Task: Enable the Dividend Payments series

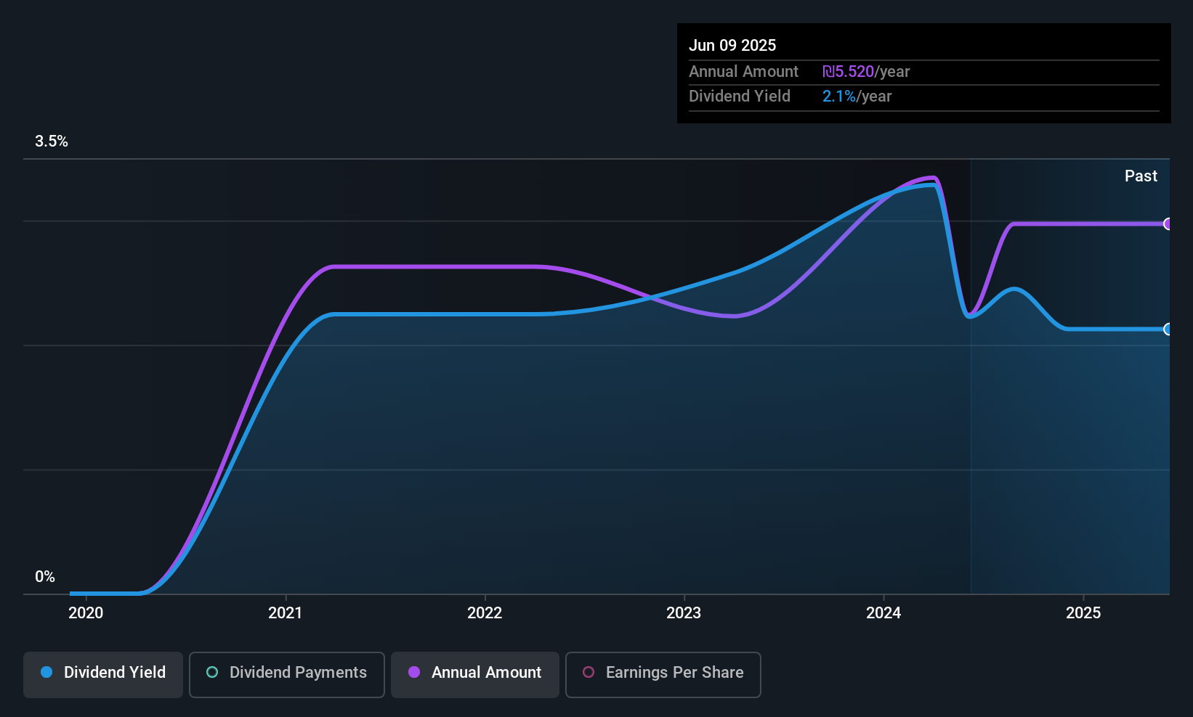Action: click(x=287, y=674)
